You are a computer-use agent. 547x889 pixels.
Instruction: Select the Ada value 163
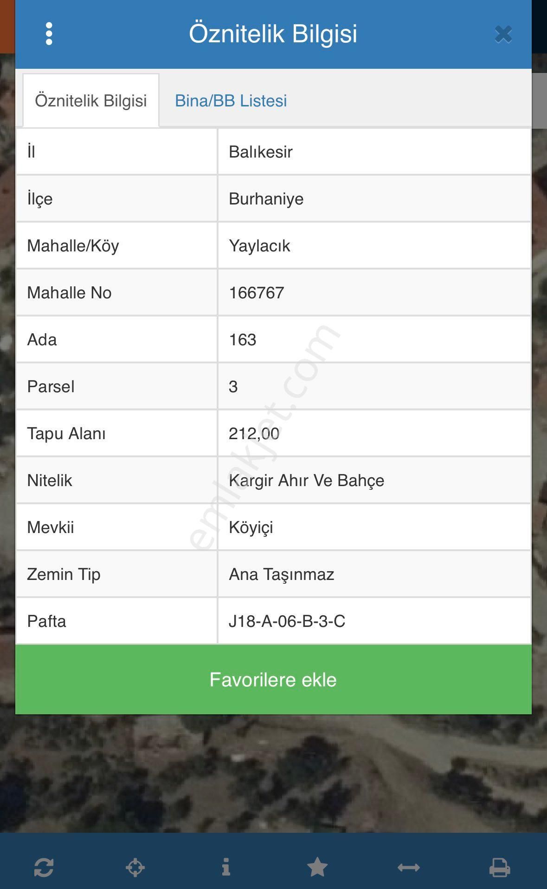243,340
